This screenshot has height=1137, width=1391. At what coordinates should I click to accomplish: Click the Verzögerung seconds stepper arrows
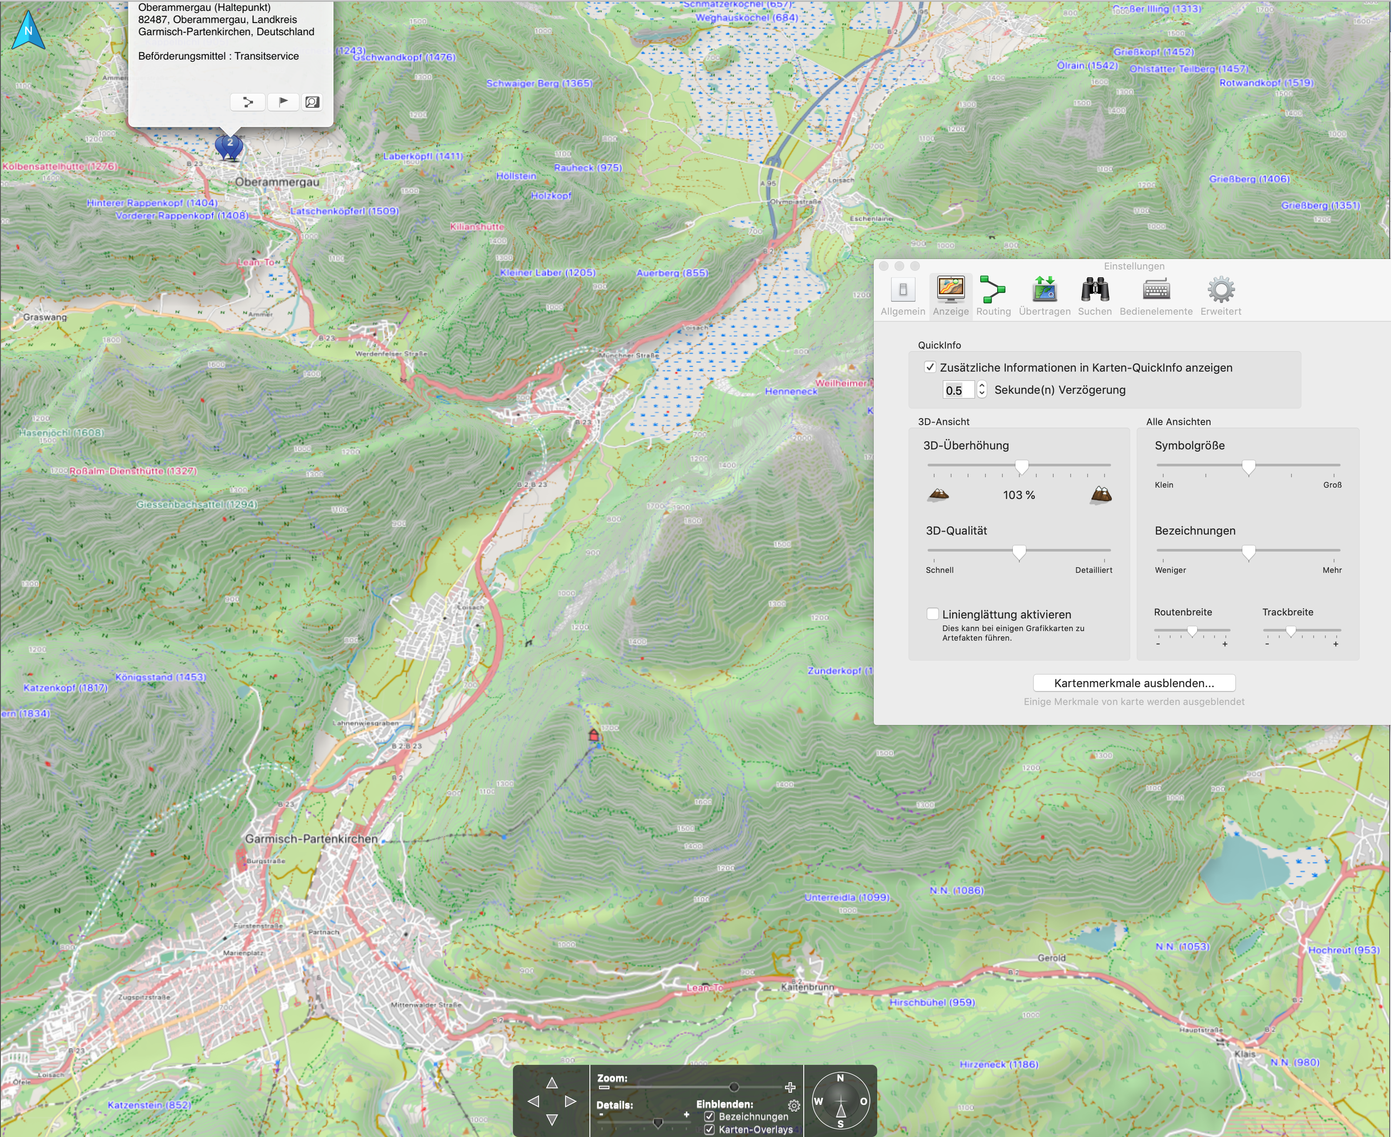[982, 390]
